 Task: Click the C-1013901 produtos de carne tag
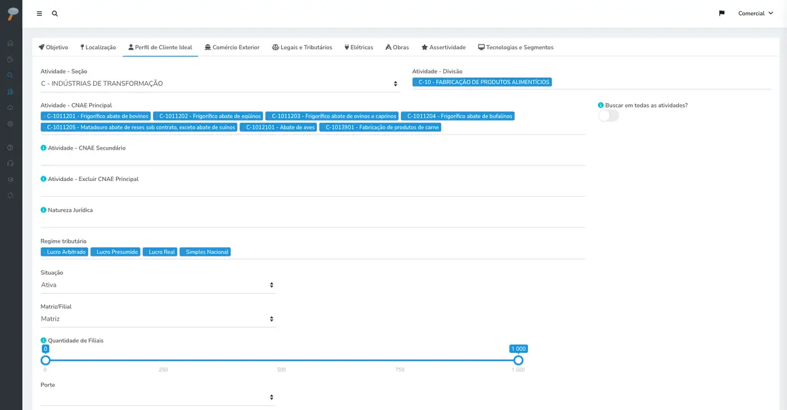click(380, 127)
